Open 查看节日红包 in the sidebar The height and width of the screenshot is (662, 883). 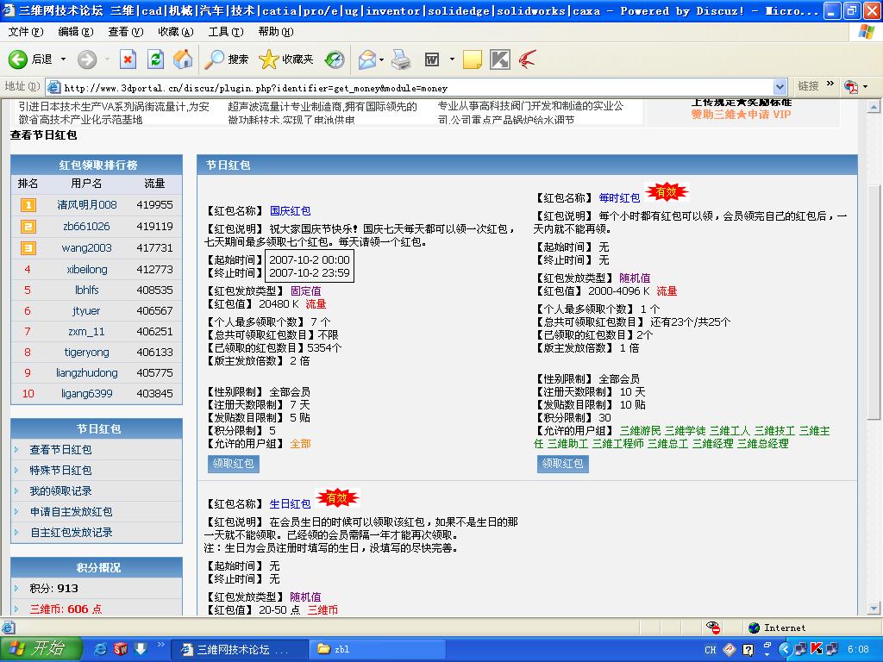pos(61,449)
